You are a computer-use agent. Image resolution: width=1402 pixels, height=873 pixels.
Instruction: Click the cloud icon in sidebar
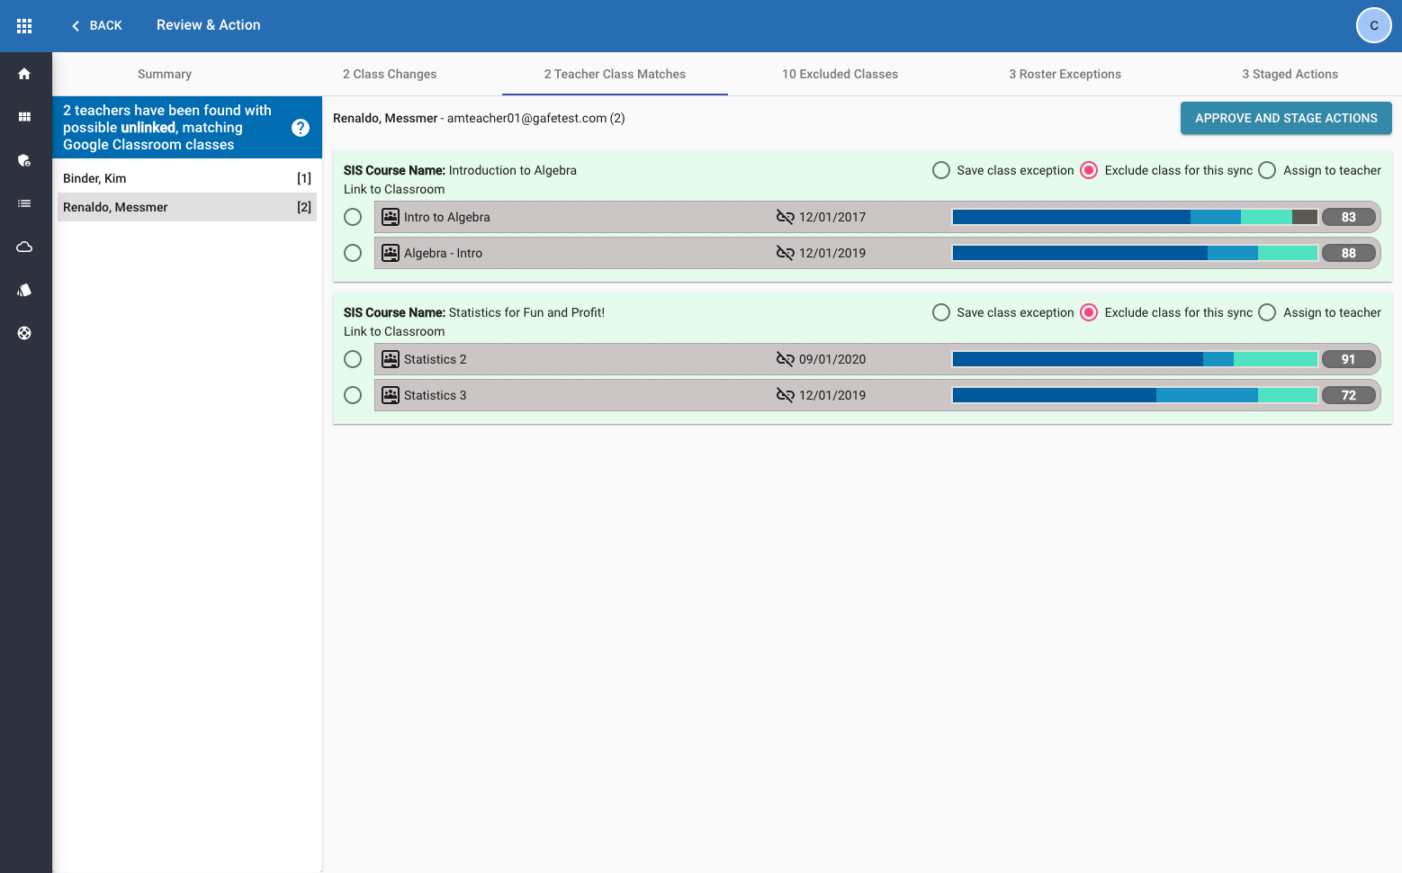pos(24,247)
